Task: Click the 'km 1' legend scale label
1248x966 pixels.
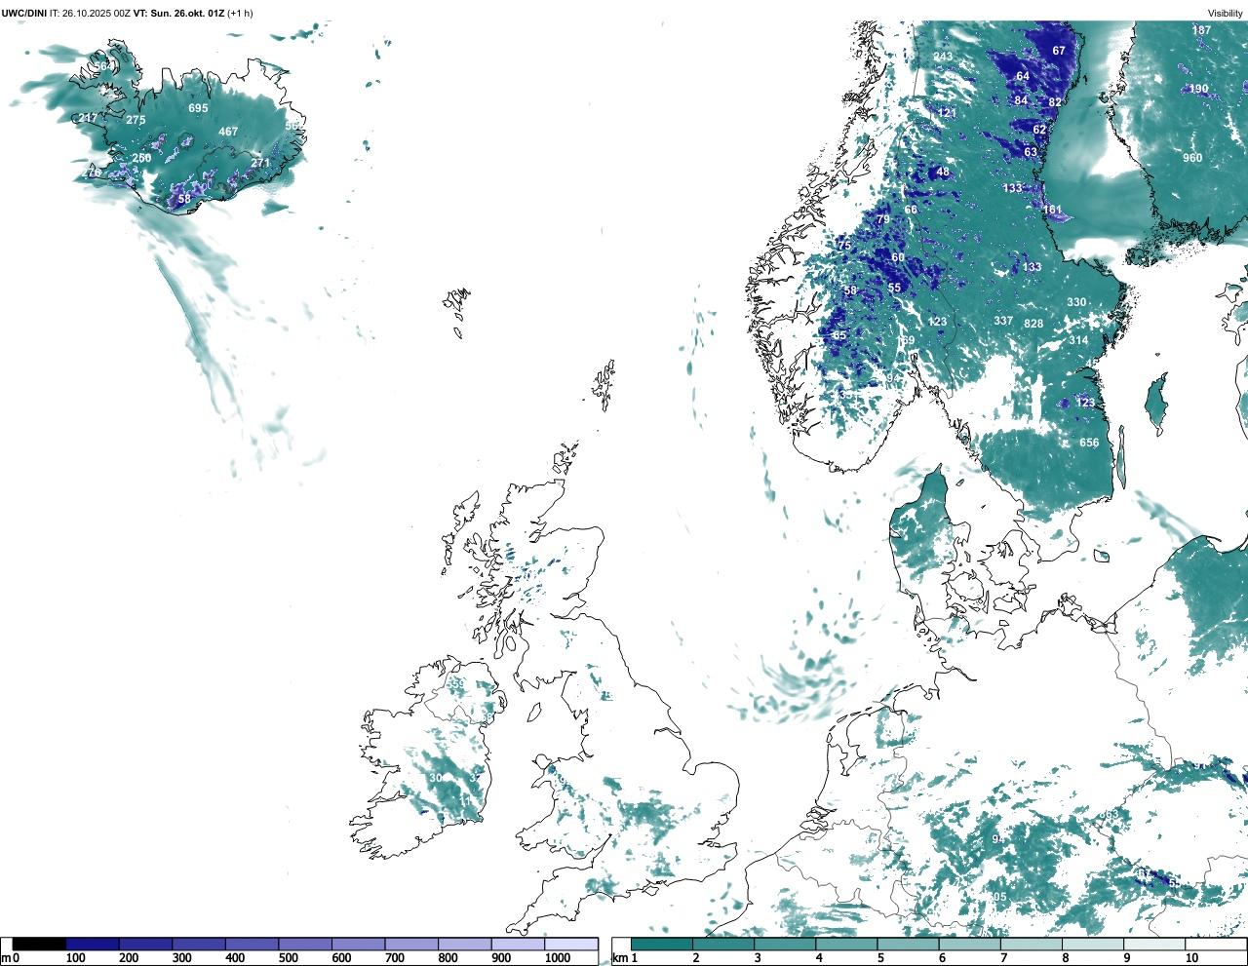Action: click(x=626, y=958)
